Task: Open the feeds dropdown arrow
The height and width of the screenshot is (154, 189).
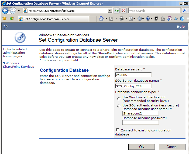Action: pyautogui.click(x=116, y=19)
